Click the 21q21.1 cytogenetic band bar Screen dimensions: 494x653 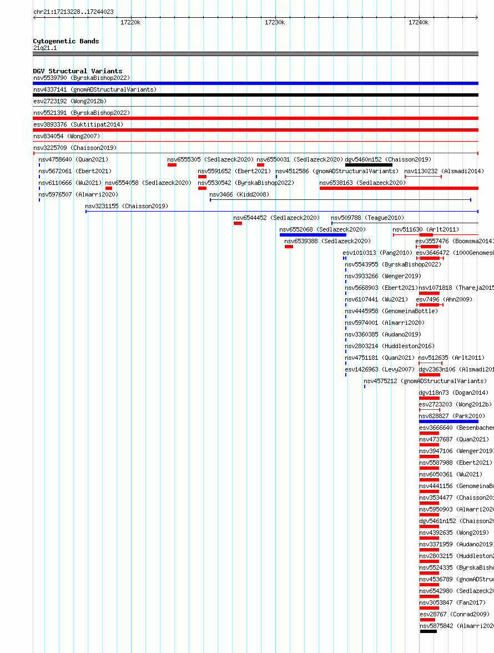(x=255, y=54)
